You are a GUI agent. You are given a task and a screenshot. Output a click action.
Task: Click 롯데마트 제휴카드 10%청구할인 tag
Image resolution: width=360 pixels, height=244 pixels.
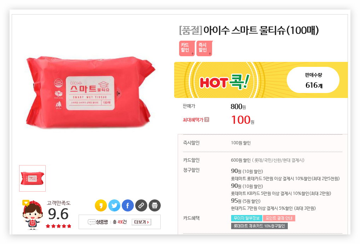pos(259,226)
